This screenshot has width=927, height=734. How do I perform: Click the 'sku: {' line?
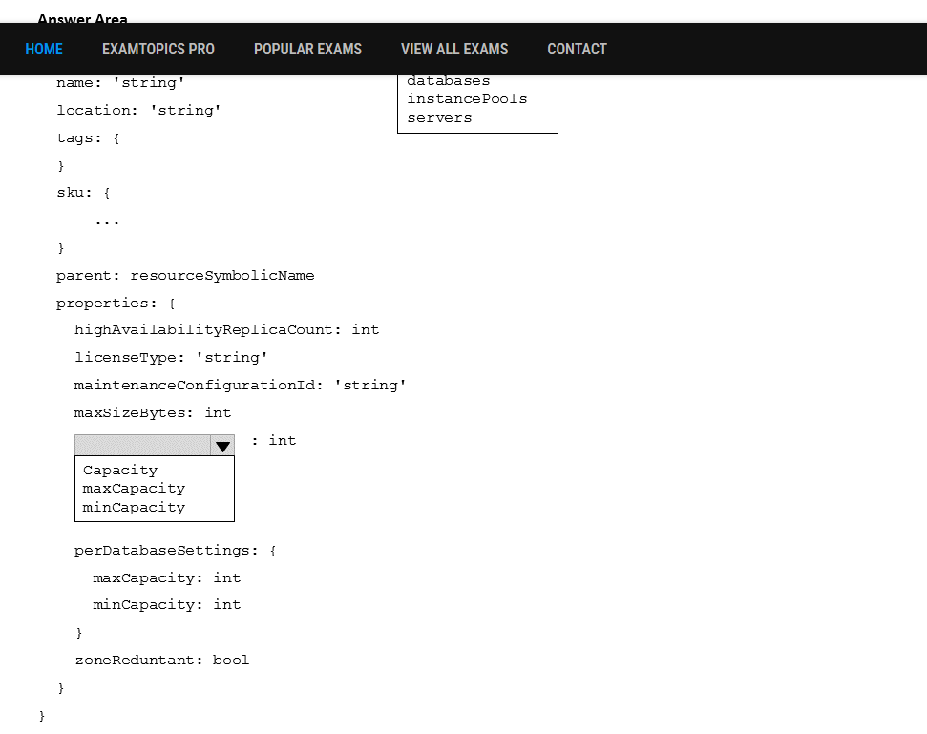tap(83, 193)
